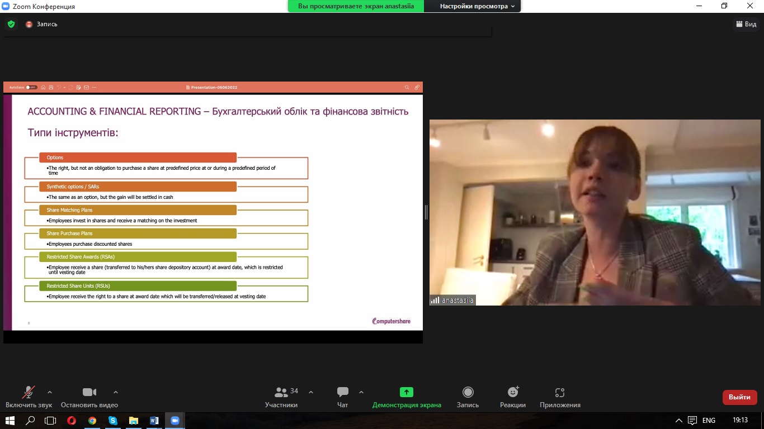Open Skype from the taskbar
Viewport: 764px width, 429px height.
click(x=113, y=421)
